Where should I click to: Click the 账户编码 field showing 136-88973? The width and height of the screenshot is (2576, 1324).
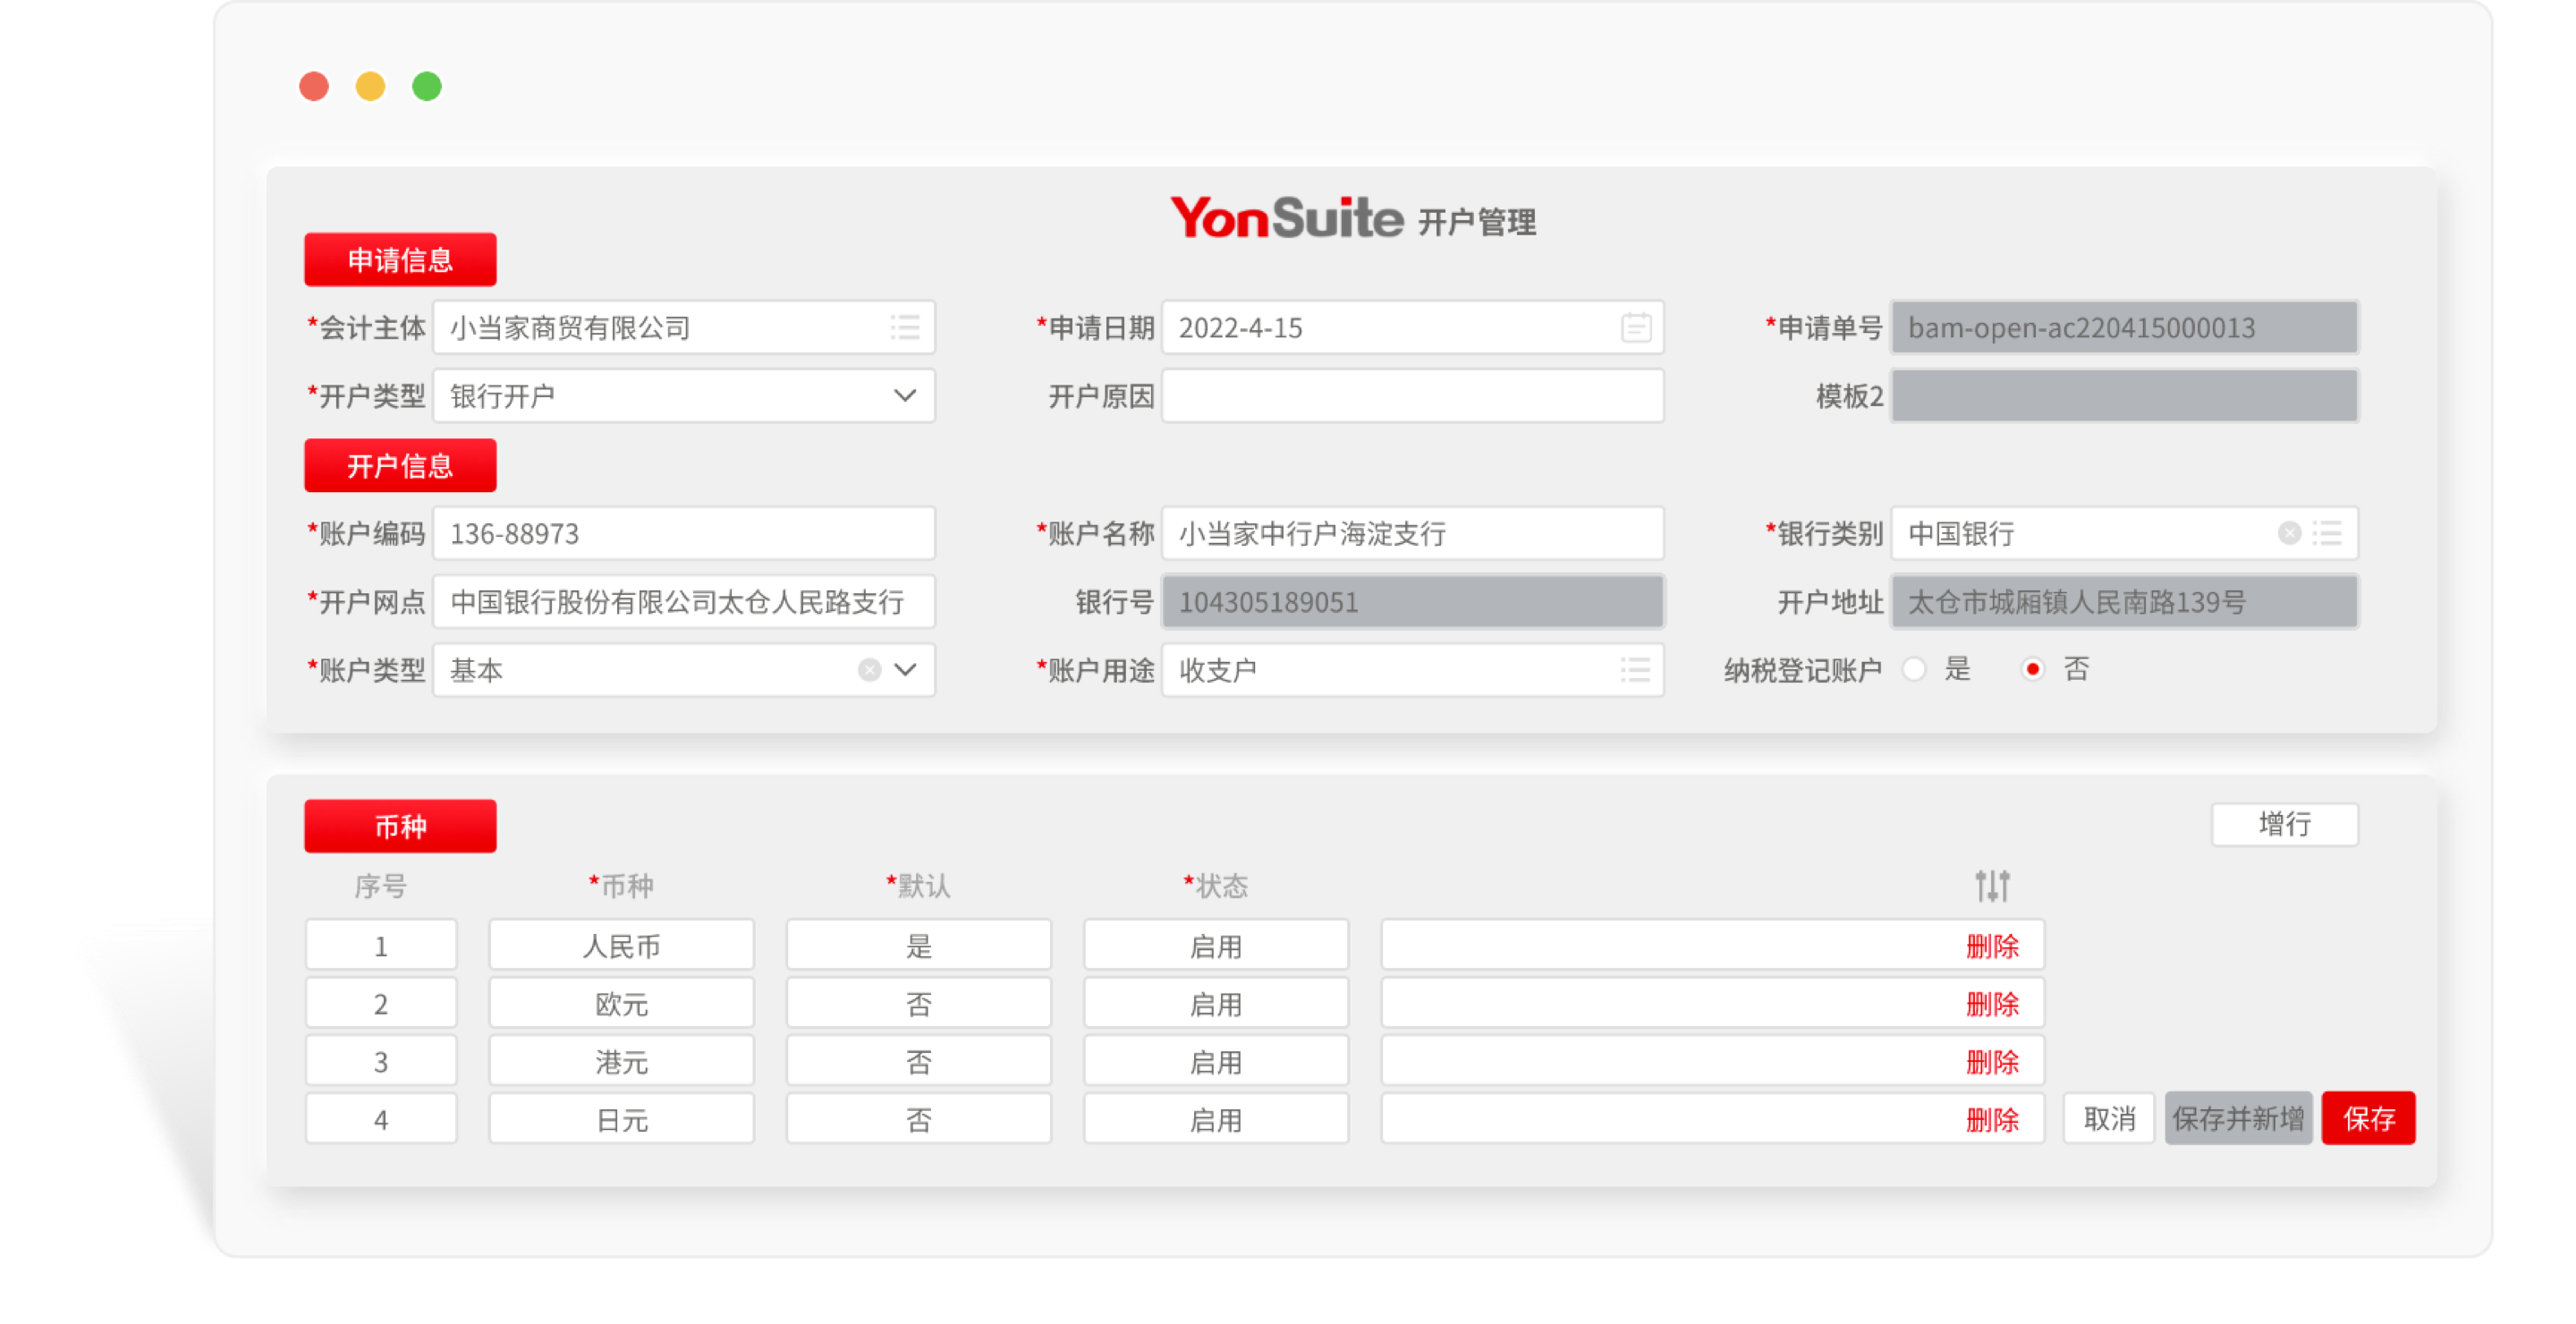[684, 533]
